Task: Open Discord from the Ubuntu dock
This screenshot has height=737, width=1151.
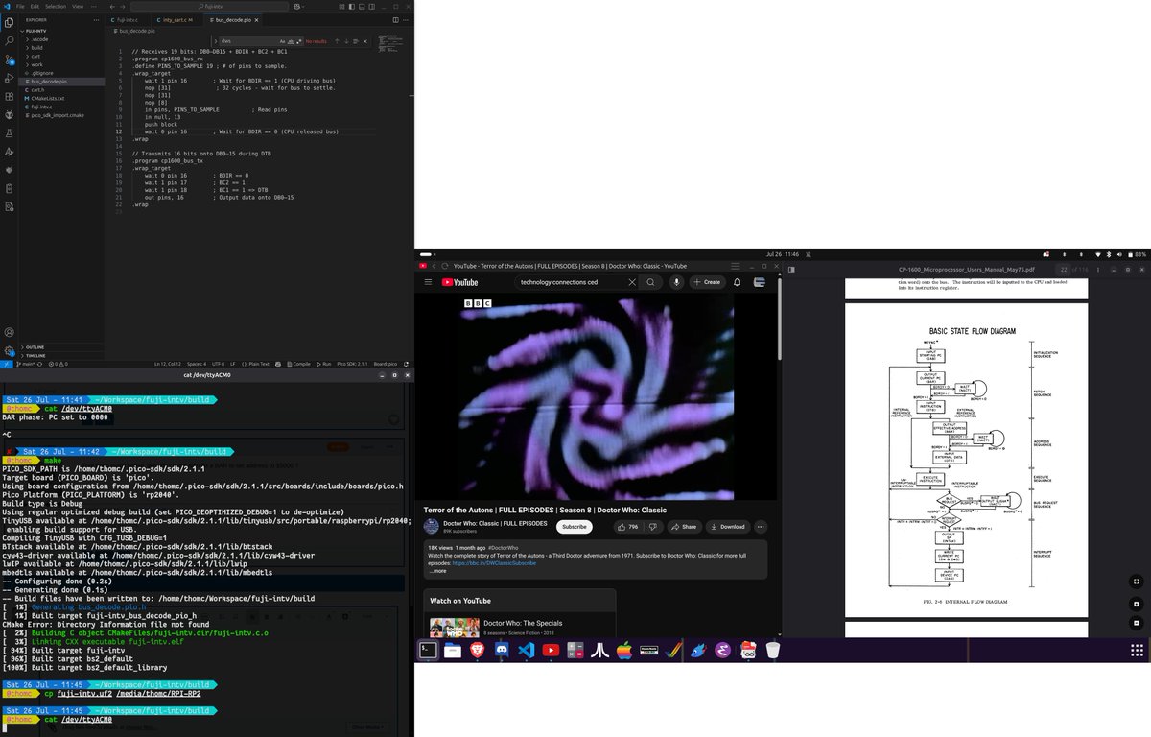Action: 501,651
